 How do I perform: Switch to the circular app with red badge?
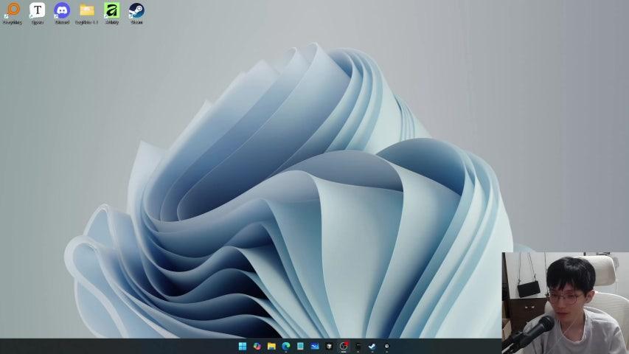click(x=344, y=346)
